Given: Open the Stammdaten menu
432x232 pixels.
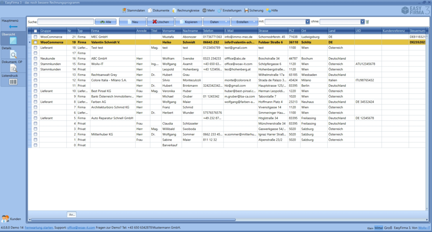Looking at the screenshot, I should pyautogui.click(x=133, y=10).
